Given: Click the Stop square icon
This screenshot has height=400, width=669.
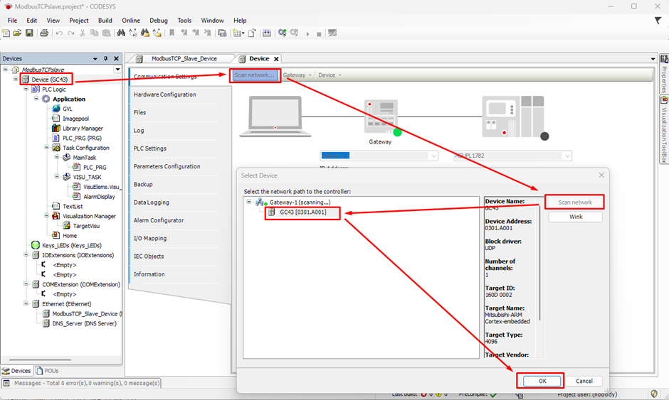Looking at the screenshot, I should tap(319, 34).
